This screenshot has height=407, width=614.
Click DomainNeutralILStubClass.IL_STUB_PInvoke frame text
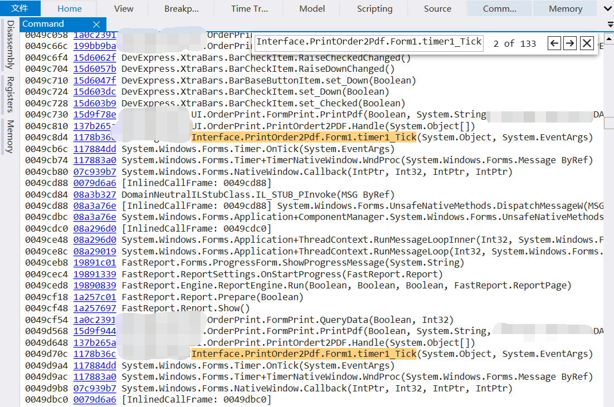(x=257, y=195)
